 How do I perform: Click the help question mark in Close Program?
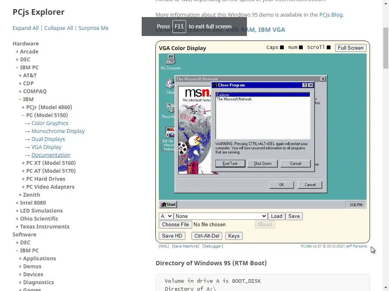[x=305, y=85]
